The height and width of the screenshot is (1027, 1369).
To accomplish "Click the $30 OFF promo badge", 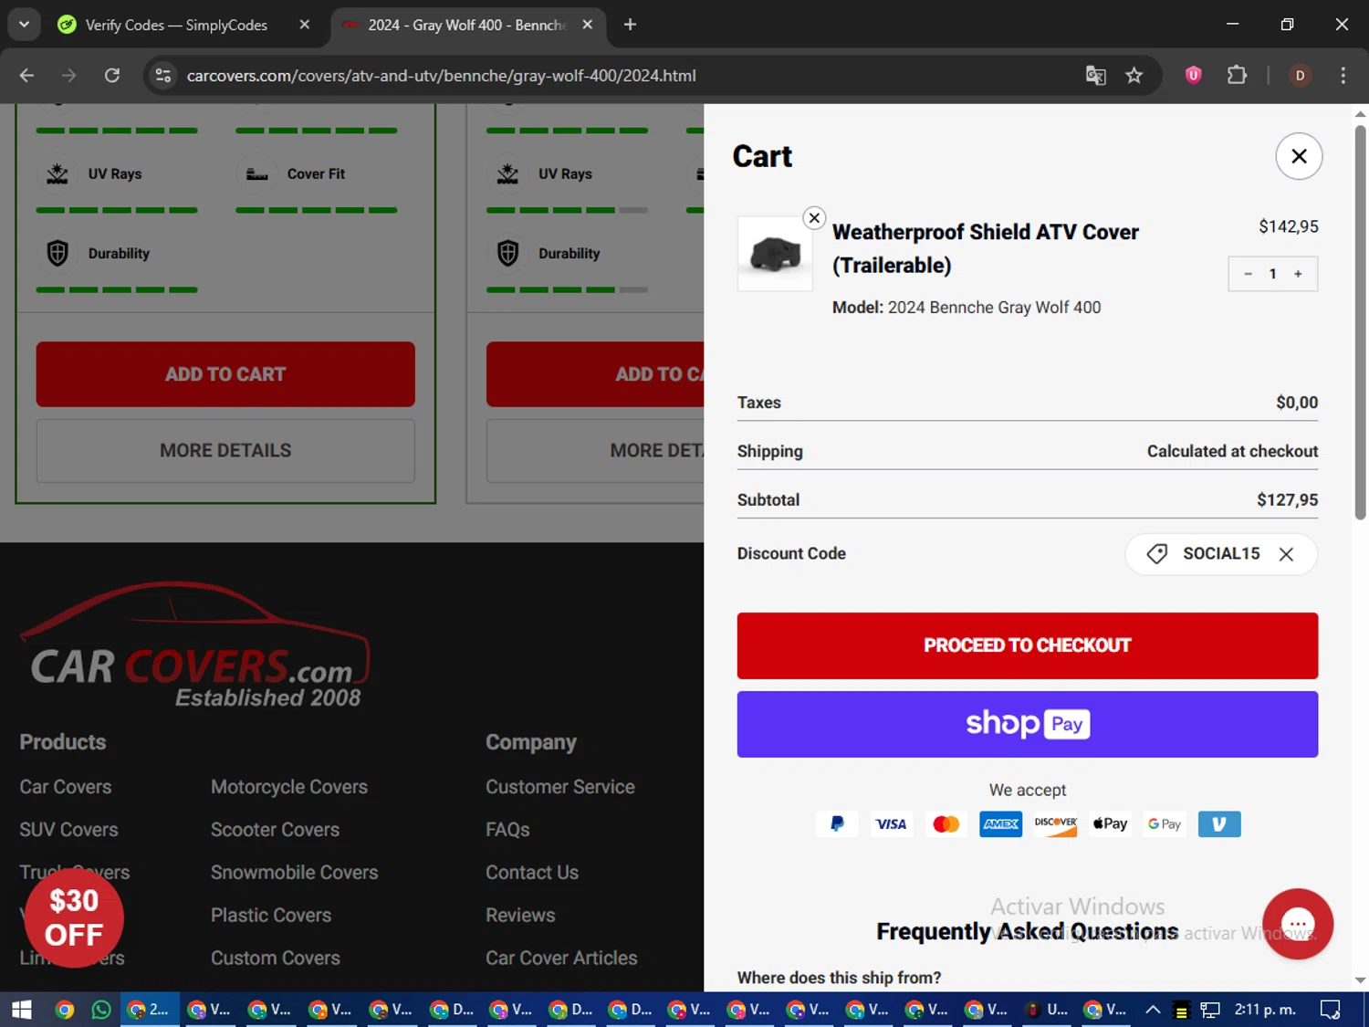I will click(x=74, y=917).
